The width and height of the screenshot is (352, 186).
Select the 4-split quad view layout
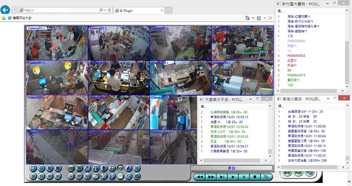[x=40, y=168]
